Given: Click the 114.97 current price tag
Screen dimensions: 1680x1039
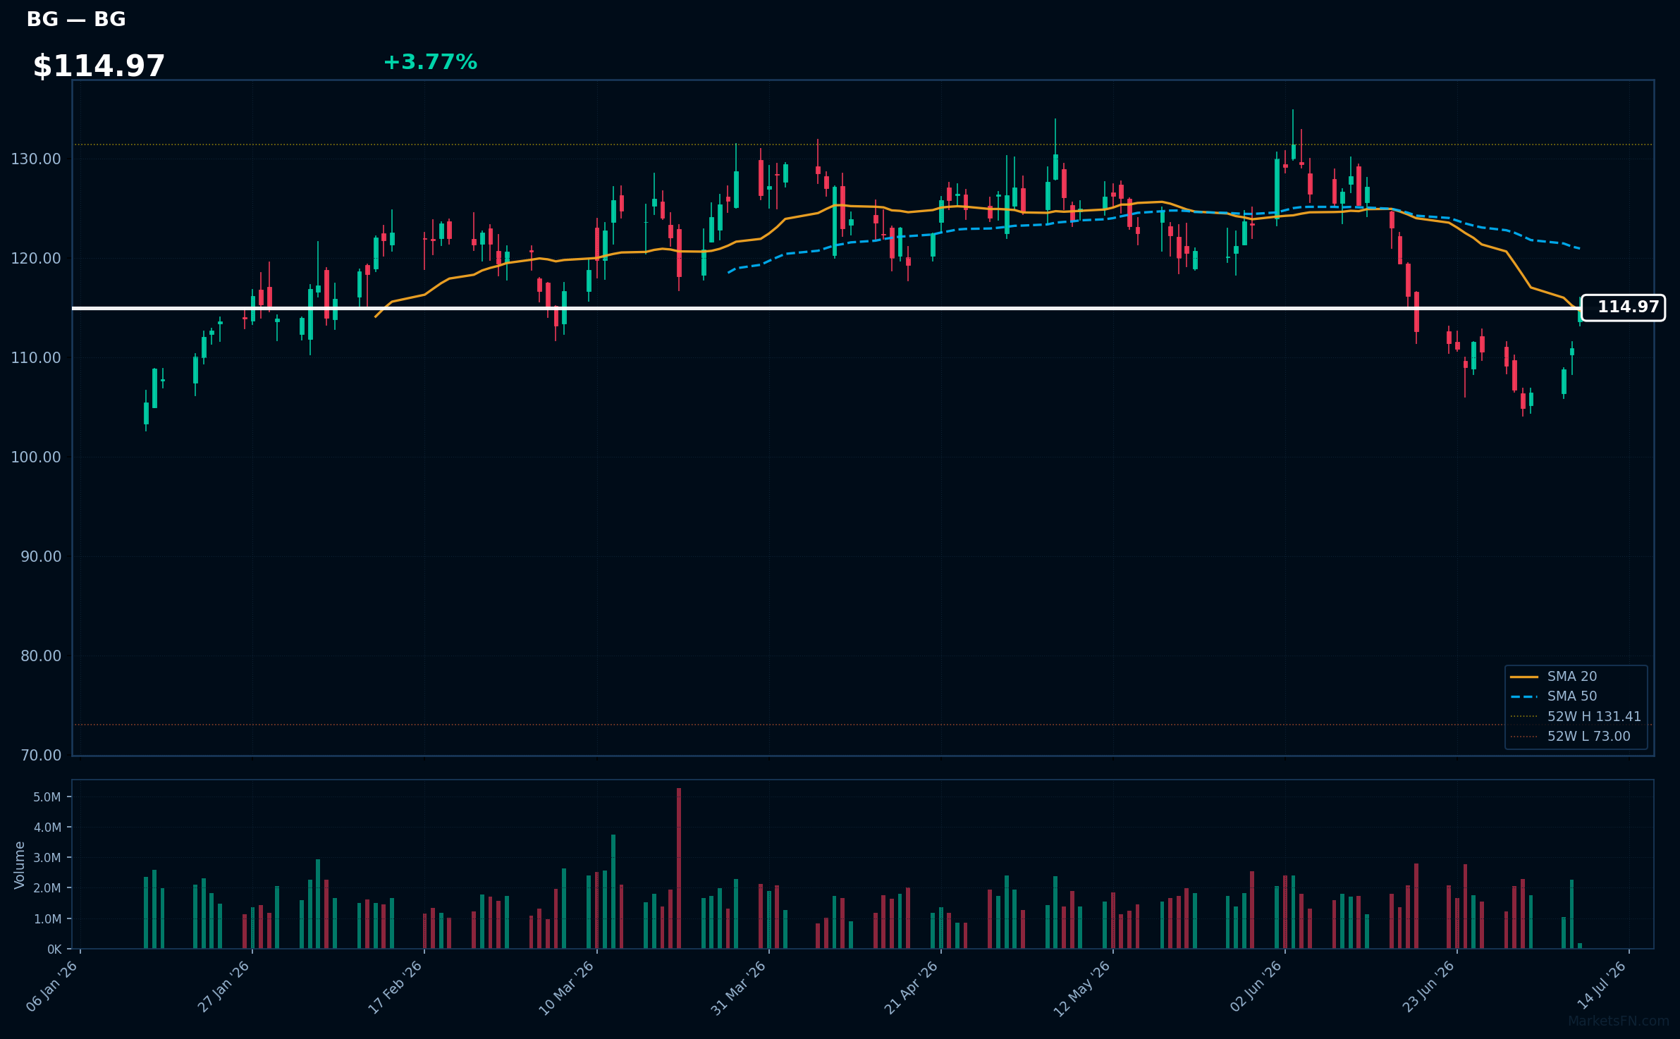Looking at the screenshot, I should pos(1623,308).
